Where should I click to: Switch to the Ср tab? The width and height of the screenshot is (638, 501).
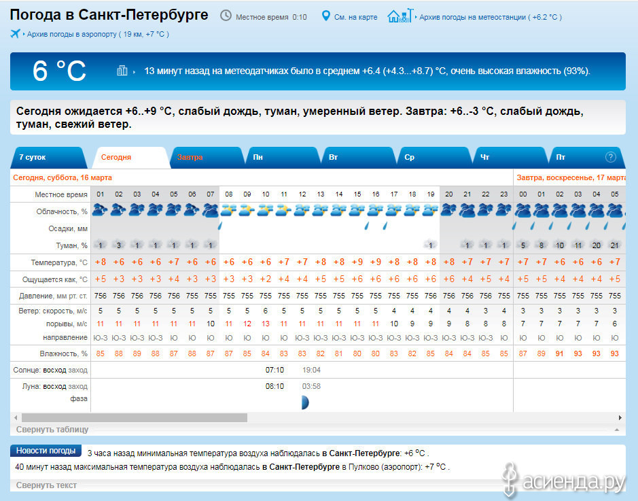pyautogui.click(x=435, y=158)
